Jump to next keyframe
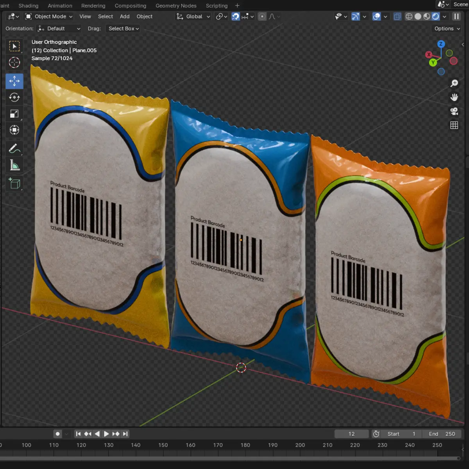 (x=116, y=434)
